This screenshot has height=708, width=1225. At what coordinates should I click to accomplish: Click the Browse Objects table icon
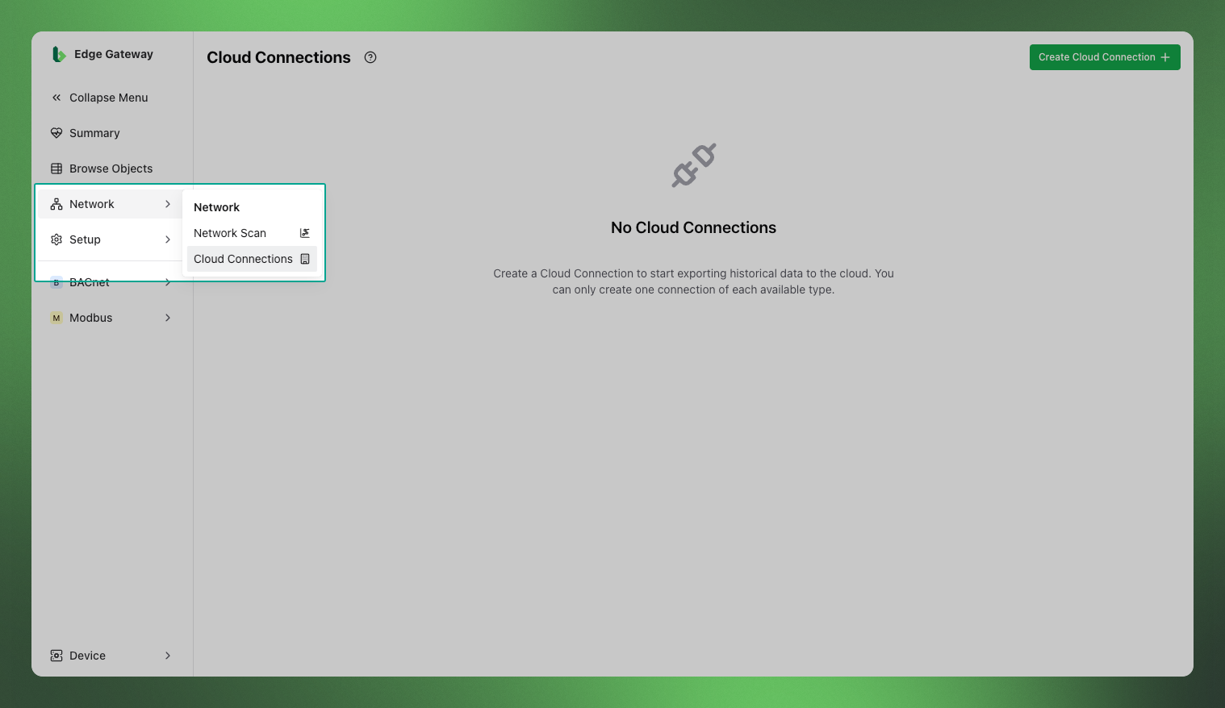point(56,169)
